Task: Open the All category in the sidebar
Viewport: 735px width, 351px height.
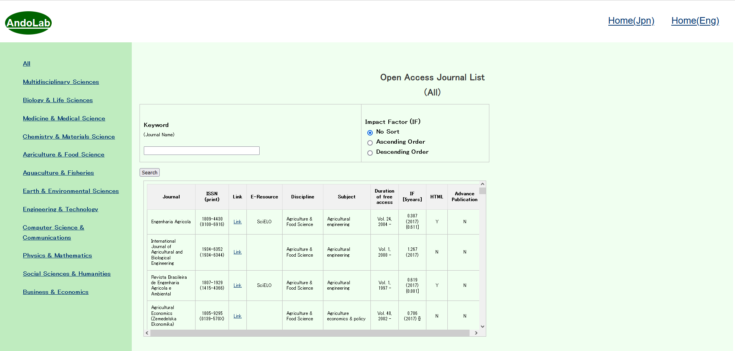Action: coord(26,64)
